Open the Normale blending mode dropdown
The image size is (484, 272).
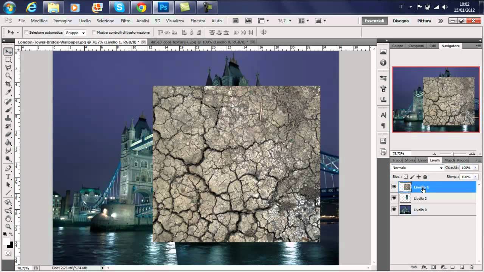coord(417,168)
